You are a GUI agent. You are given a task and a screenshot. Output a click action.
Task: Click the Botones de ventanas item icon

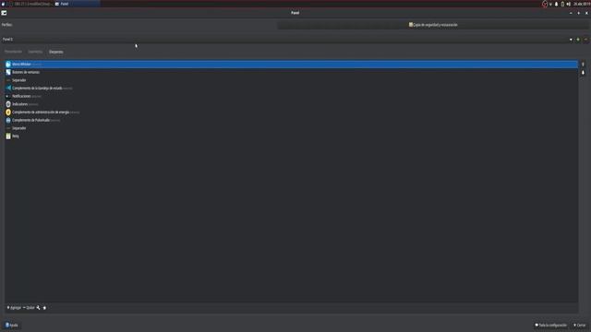pyautogui.click(x=8, y=72)
